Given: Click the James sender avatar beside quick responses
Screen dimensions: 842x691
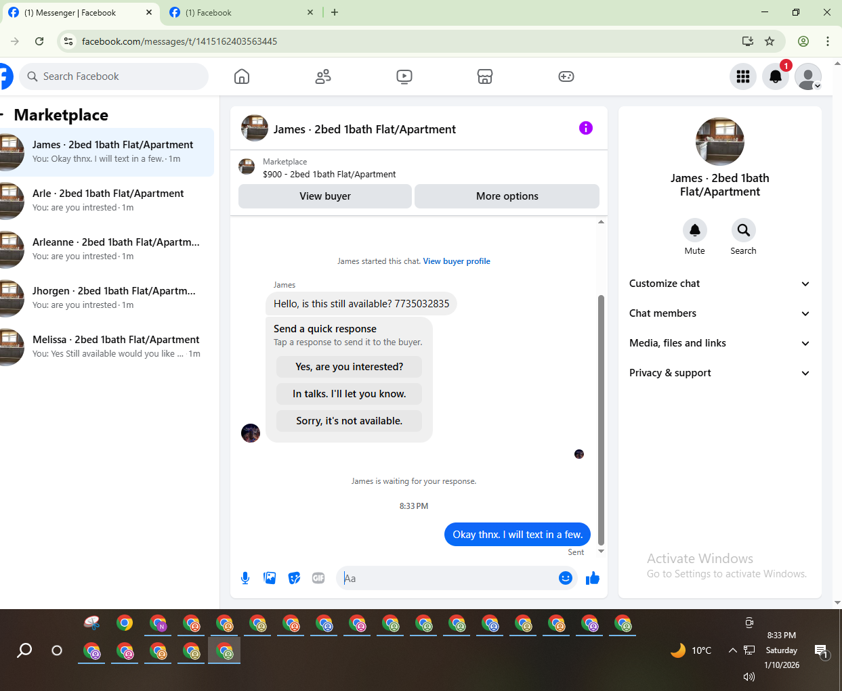Looking at the screenshot, I should [251, 433].
